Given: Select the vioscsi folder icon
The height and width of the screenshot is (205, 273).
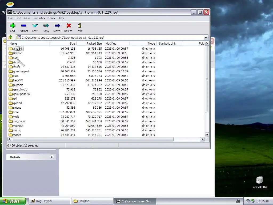Looking at the screenshot, I should point(11,135).
